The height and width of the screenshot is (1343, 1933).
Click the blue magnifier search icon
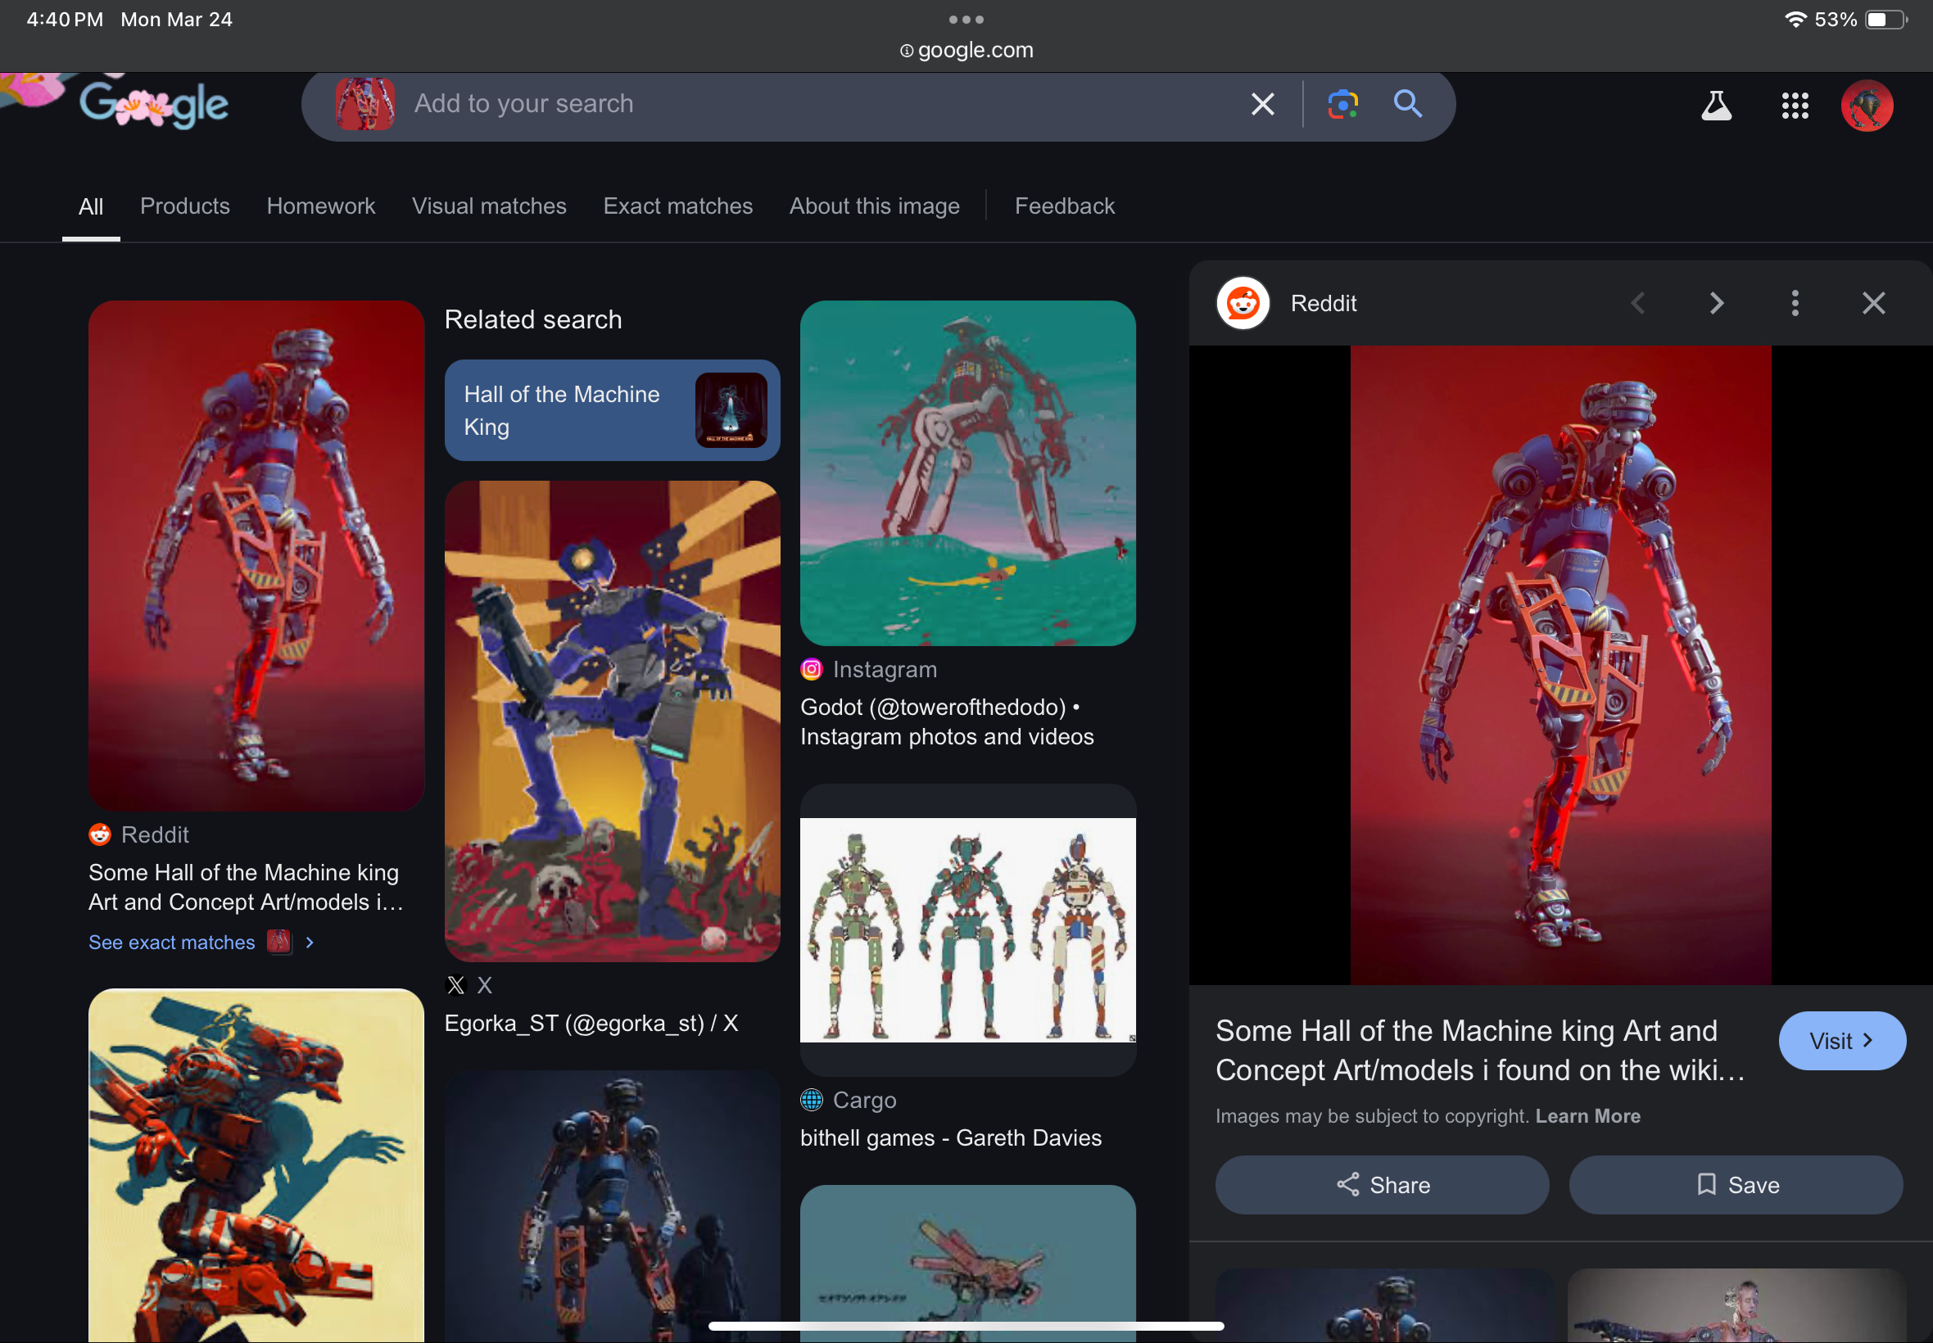click(1408, 104)
